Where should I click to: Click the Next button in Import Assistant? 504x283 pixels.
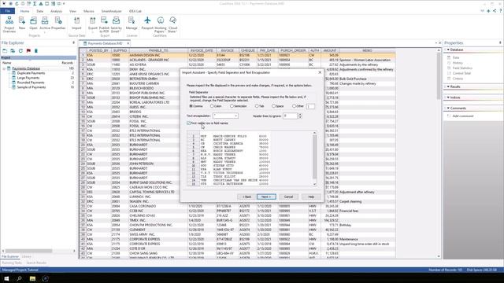click(x=266, y=197)
